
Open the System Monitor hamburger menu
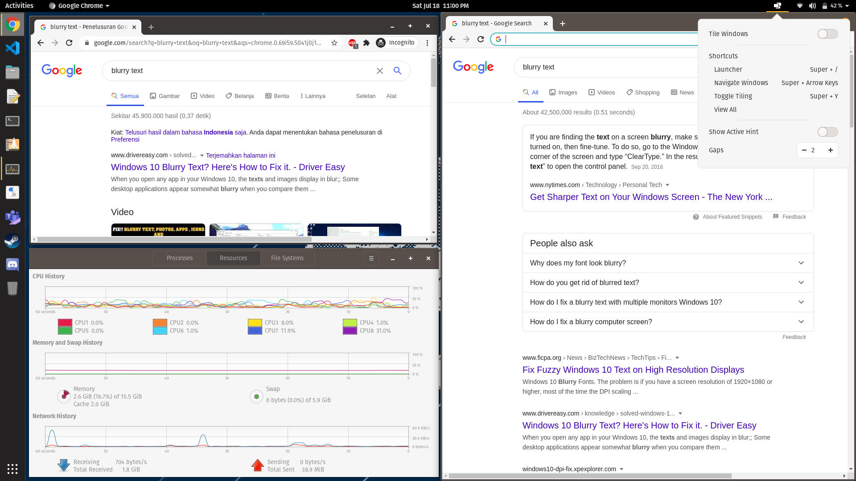(x=371, y=258)
